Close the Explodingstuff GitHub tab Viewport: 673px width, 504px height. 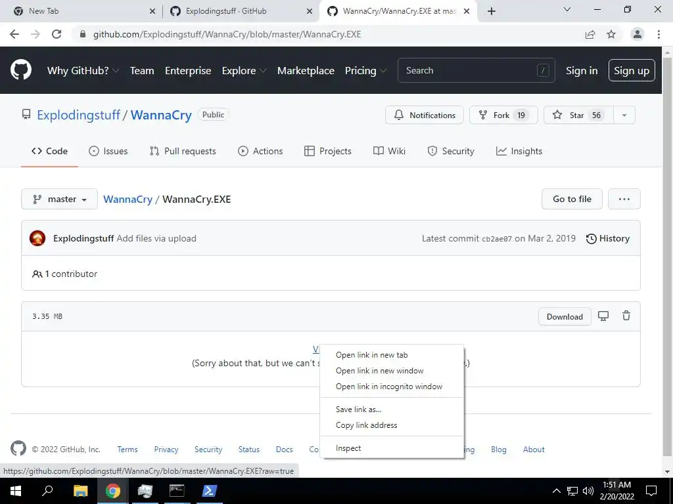pyautogui.click(x=310, y=12)
